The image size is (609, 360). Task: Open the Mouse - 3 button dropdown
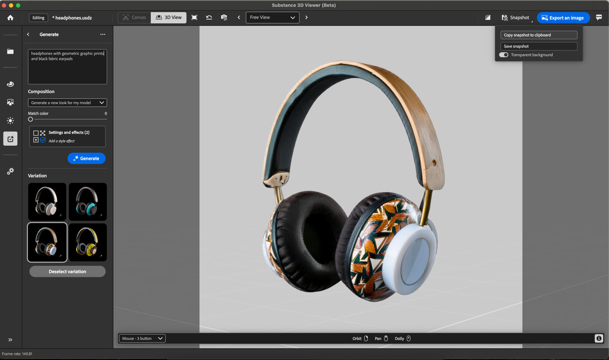[x=142, y=338]
